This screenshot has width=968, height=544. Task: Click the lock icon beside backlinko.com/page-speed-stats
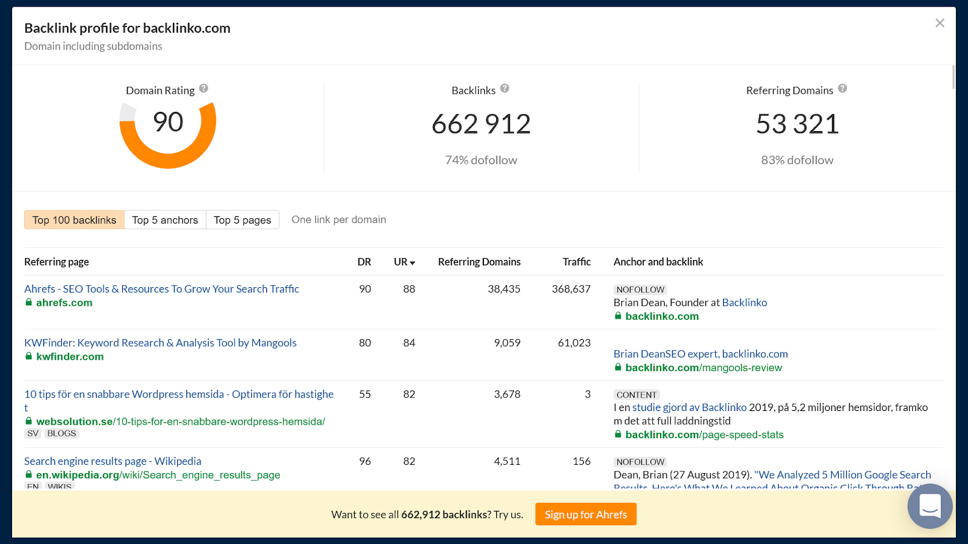coord(618,434)
